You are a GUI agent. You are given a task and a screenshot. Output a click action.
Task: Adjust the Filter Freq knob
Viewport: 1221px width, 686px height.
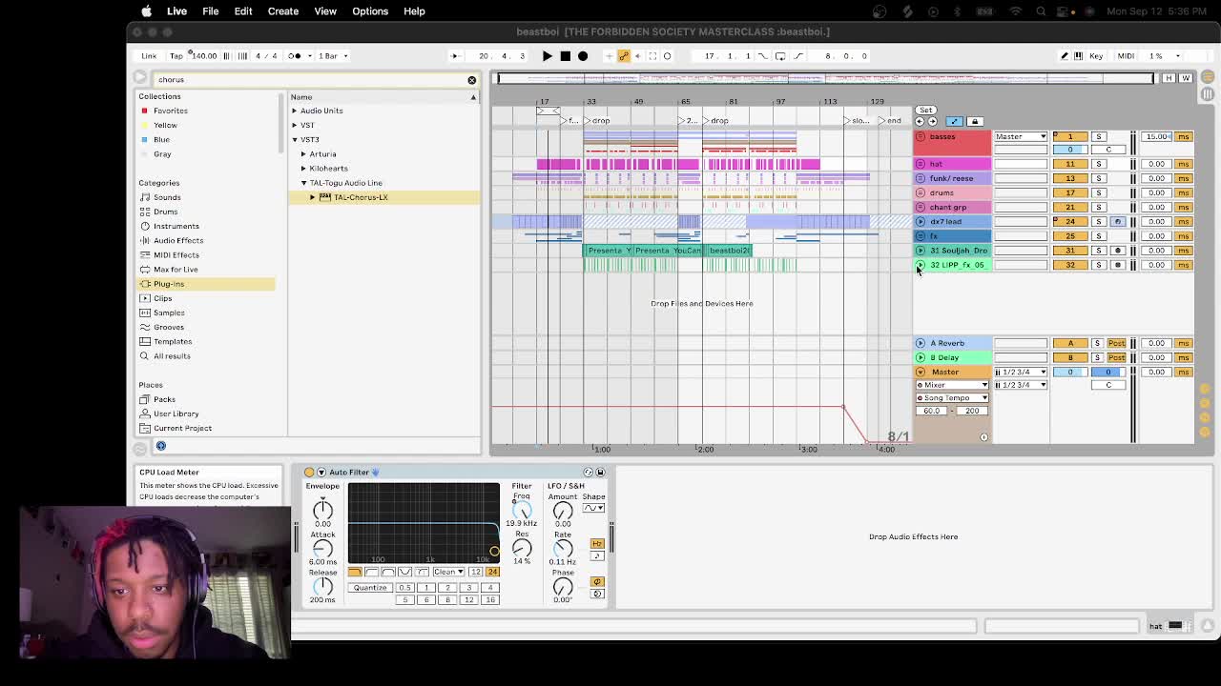pos(521,509)
